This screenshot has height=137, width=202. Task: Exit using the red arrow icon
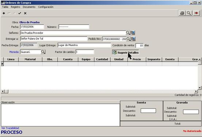click(x=196, y=13)
